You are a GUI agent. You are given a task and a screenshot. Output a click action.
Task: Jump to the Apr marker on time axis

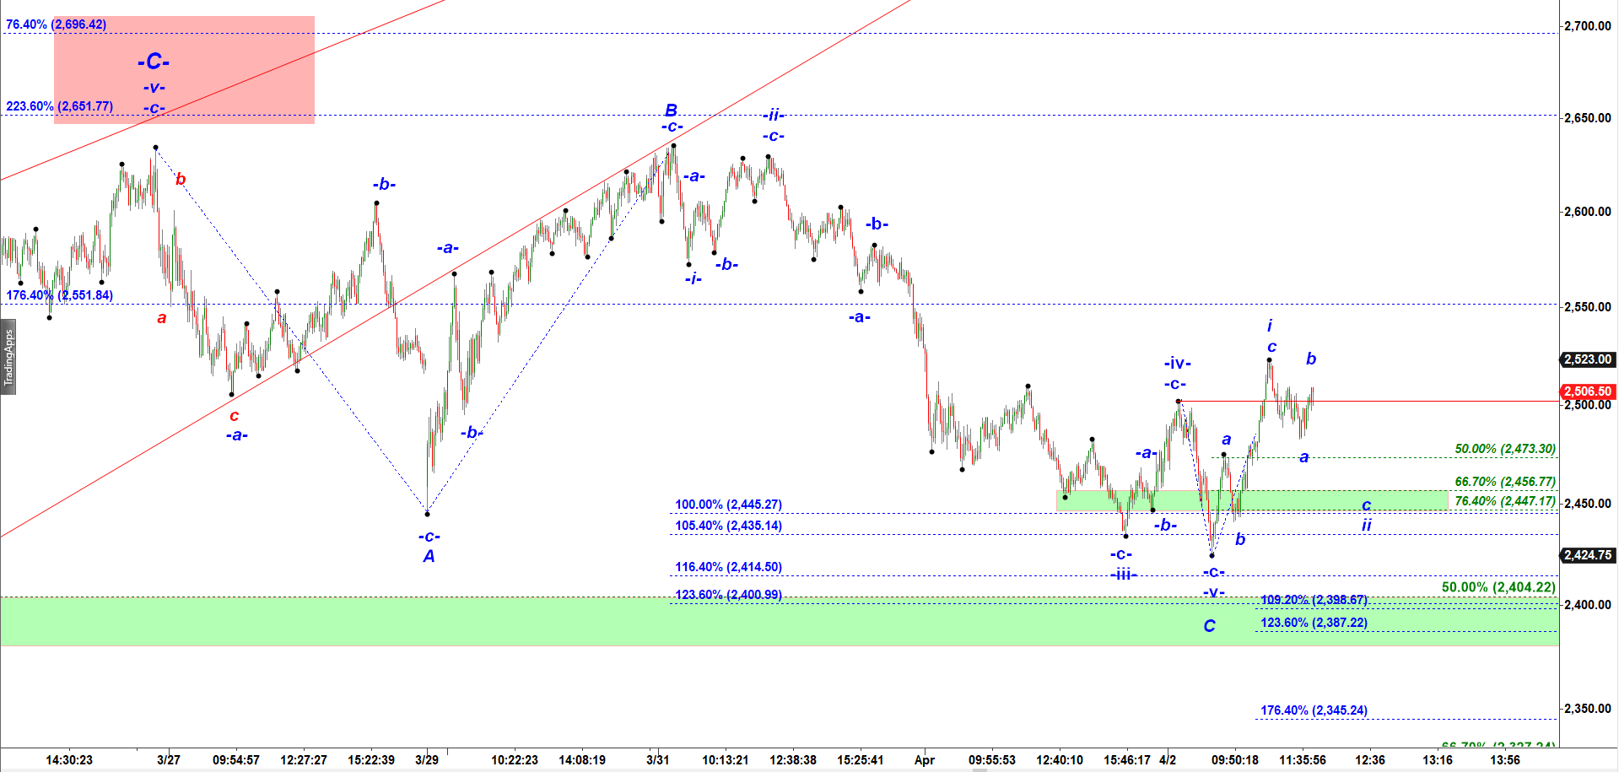pos(925,759)
